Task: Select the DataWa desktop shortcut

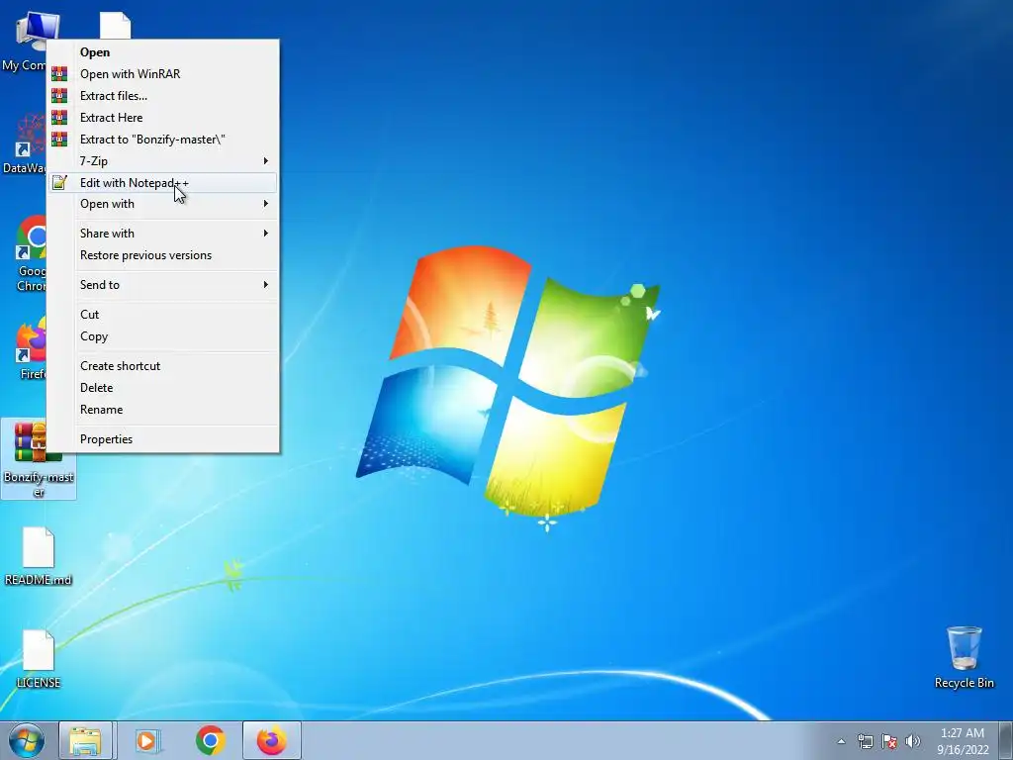Action: click(x=24, y=143)
